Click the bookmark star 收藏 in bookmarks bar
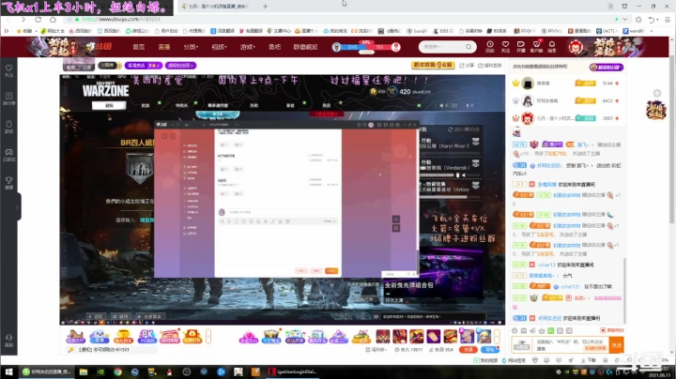This screenshot has width=676, height=379. pos(24,31)
